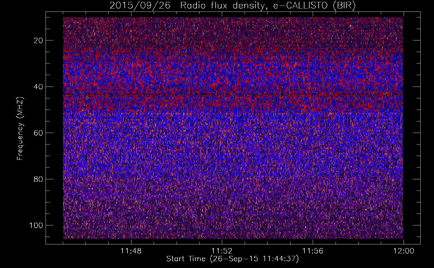This screenshot has height=268, width=434.
Task: Click the time tick label '11:56'
Action: (x=313, y=251)
